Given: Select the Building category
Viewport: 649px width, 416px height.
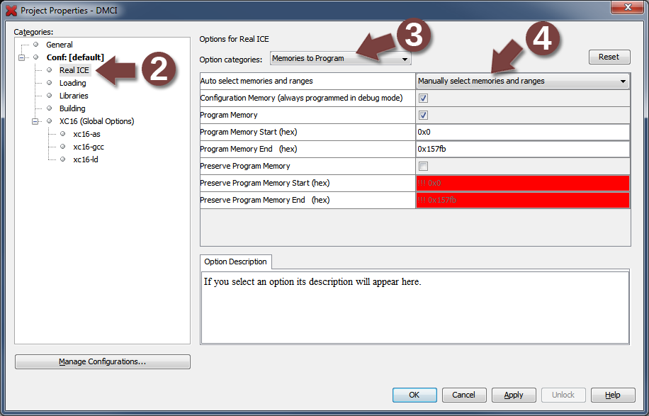Looking at the screenshot, I should coord(72,108).
